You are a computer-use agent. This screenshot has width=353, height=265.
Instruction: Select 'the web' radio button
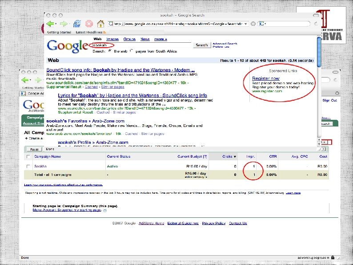click(110, 51)
